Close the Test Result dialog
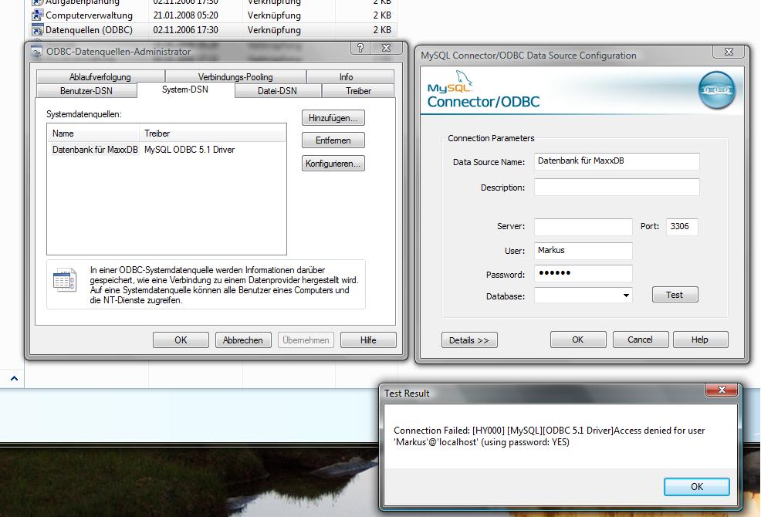Viewport: 761px width, 517px height. tap(722, 390)
